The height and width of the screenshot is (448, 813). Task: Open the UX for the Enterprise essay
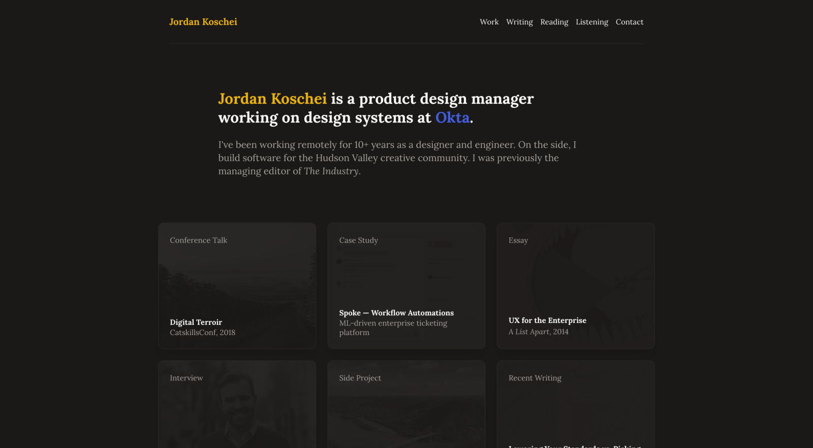click(x=576, y=286)
